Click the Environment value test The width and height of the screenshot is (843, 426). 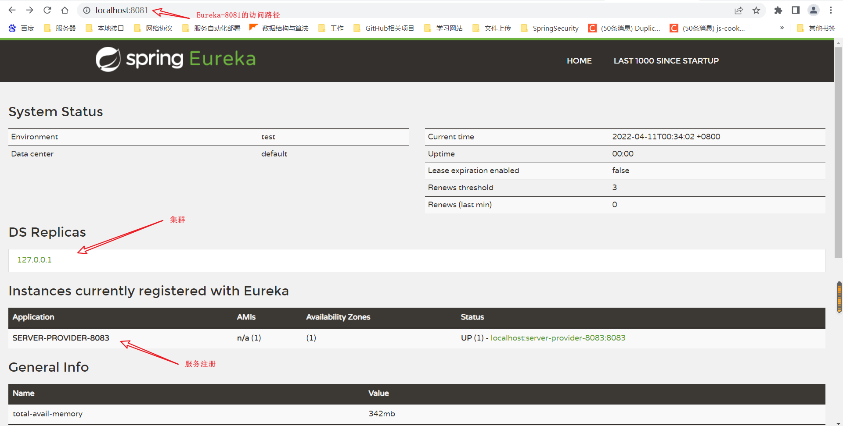click(268, 137)
